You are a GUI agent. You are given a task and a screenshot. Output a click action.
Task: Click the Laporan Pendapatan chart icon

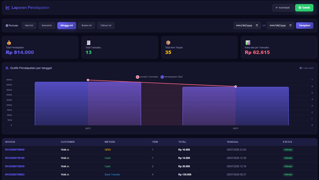(8, 8)
